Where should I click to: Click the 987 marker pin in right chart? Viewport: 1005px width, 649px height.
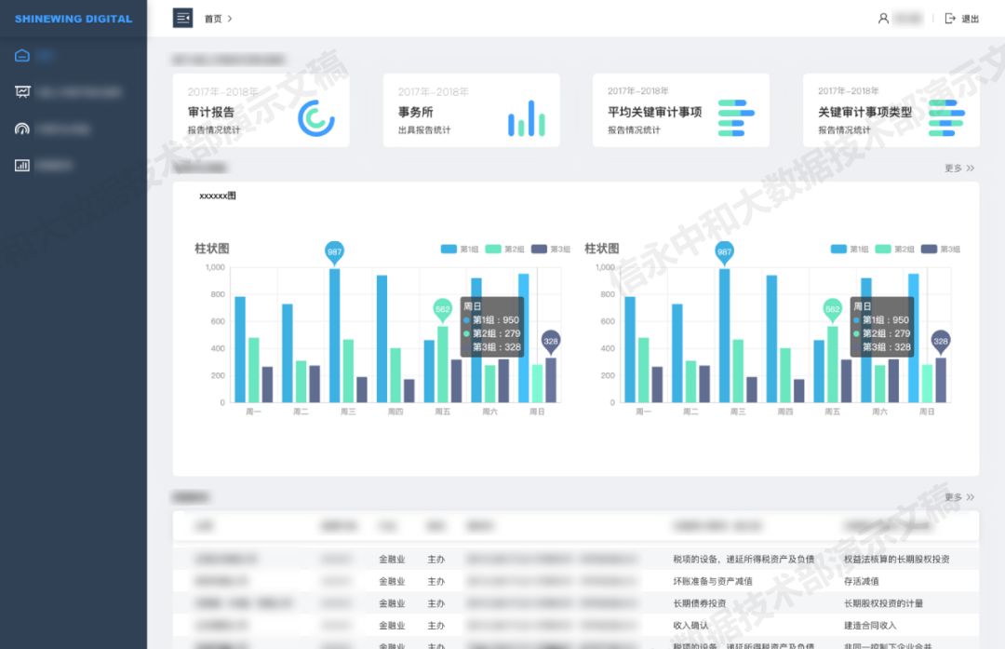click(724, 252)
